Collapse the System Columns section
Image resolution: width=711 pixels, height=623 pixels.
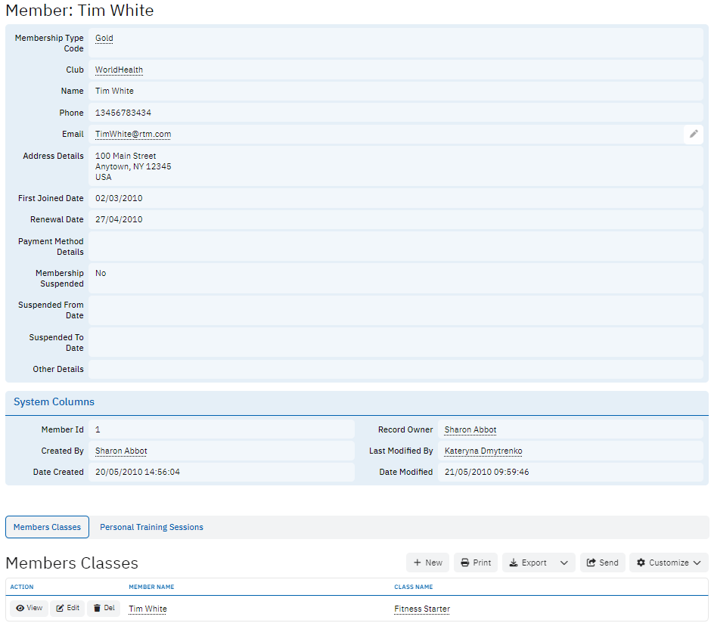pos(54,402)
